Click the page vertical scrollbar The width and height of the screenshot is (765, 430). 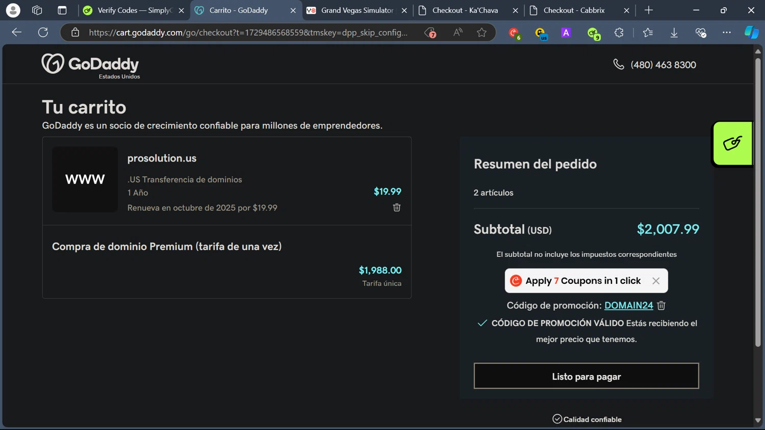click(758, 202)
